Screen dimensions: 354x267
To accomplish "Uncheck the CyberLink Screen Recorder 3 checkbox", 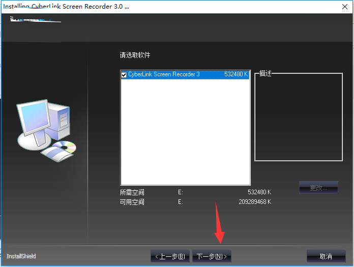I will click(x=124, y=75).
